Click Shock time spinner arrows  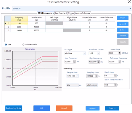[115, 76]
